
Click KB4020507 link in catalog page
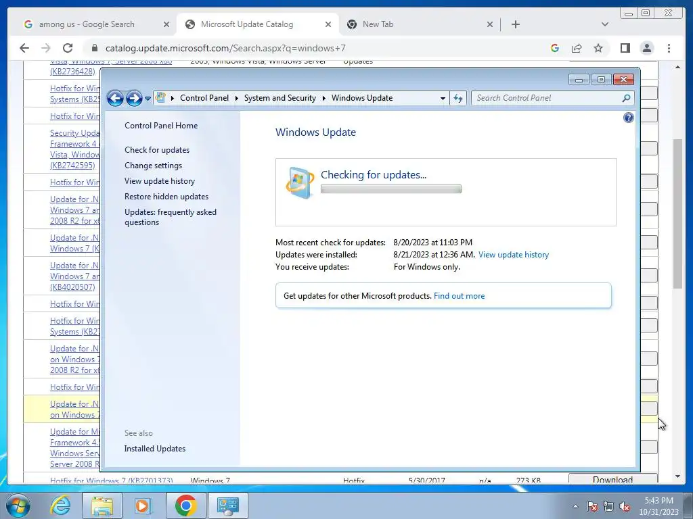click(72, 287)
